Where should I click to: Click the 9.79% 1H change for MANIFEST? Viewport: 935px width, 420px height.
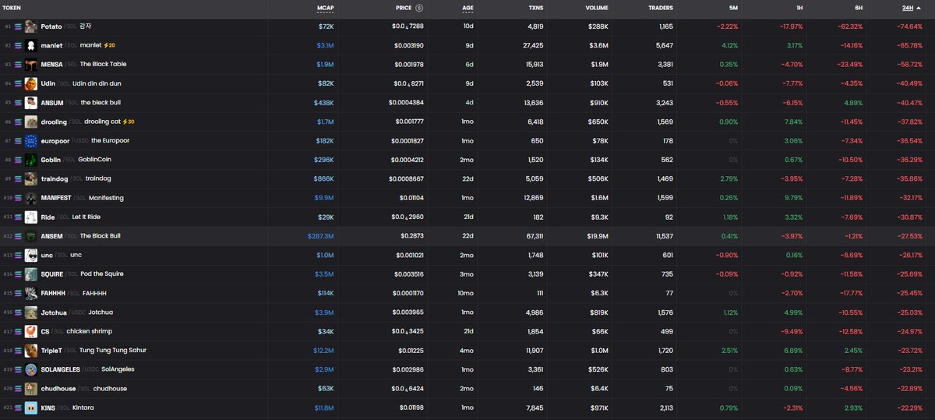point(792,198)
